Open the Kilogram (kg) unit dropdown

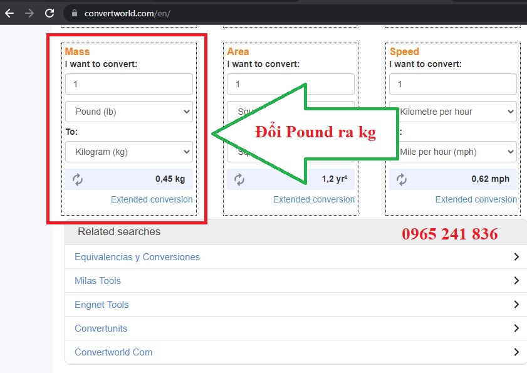tap(128, 151)
